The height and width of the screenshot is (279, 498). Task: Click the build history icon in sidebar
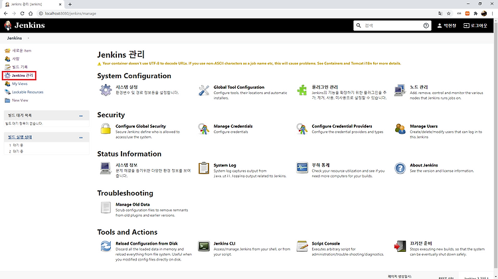click(7, 67)
